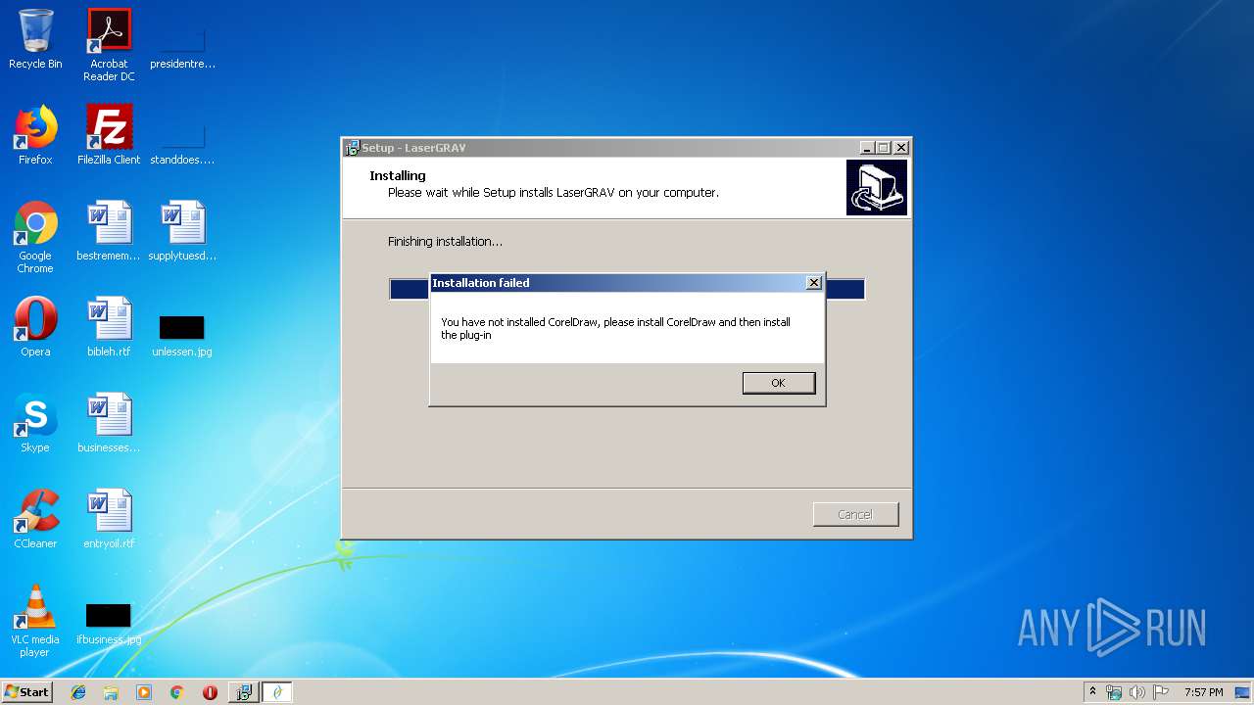Viewport: 1254px width, 705px height.
Task: Click the Action Center flag icon
Action: [x=1161, y=692]
